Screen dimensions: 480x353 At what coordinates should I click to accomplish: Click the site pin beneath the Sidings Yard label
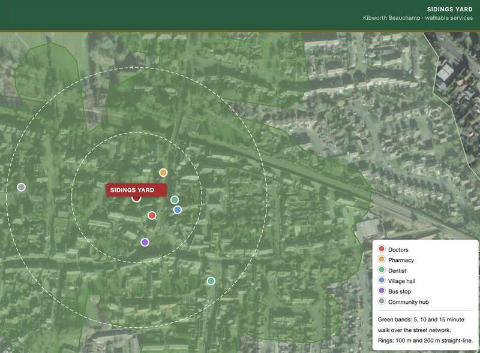click(x=136, y=199)
